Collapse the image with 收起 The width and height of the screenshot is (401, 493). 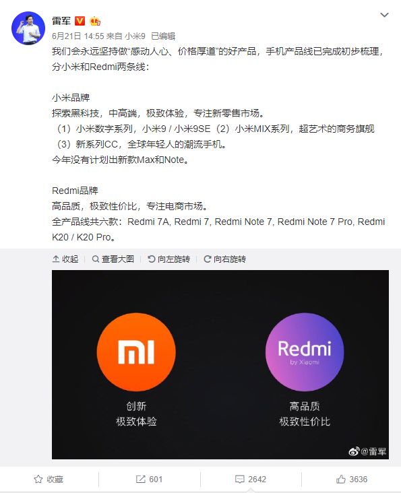click(65, 259)
